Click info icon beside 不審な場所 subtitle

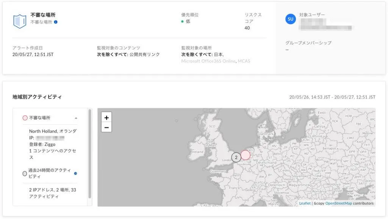pyautogui.click(x=56, y=22)
